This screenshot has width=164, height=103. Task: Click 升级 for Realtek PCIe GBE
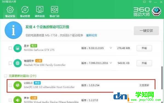tap(144, 63)
